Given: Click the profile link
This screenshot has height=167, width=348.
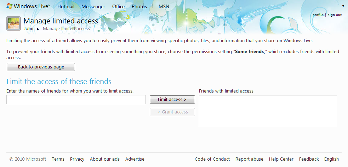Looking at the screenshot, I should [318, 15].
